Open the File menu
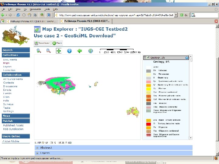The width and height of the screenshot is (219, 164). (x=3, y=9)
